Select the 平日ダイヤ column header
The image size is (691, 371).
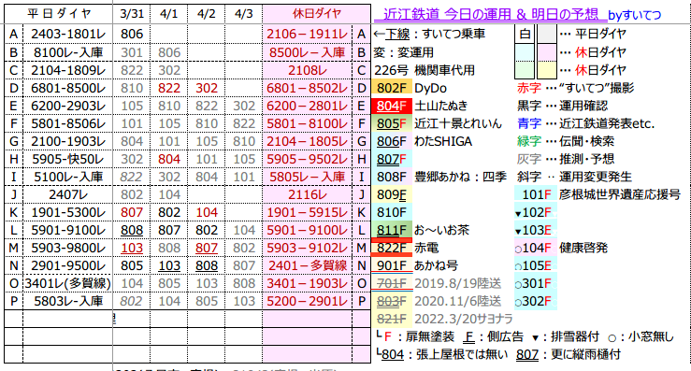pos(59,14)
